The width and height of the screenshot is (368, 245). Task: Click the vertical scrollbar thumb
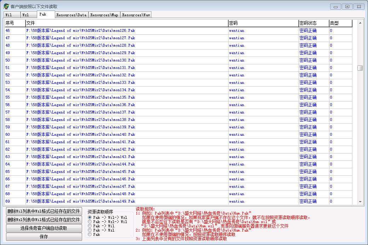(360, 68)
